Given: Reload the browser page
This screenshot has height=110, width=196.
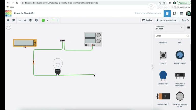Looking at the screenshot, I should click(x=17, y=3).
